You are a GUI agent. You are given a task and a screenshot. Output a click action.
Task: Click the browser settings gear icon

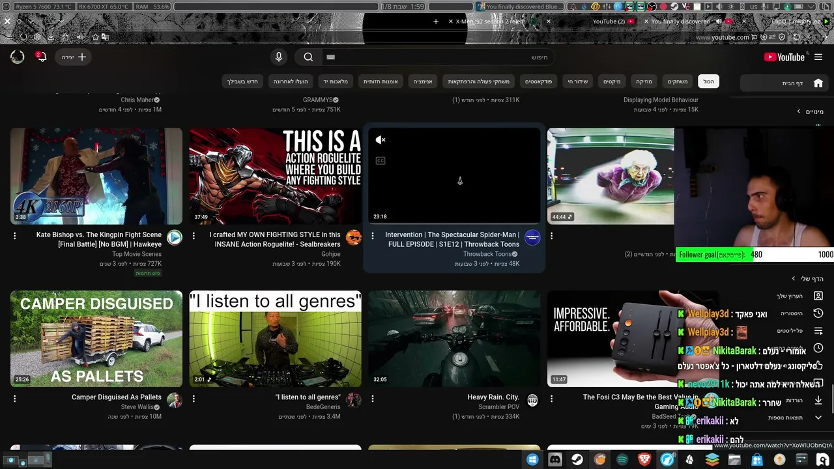click(x=37, y=37)
